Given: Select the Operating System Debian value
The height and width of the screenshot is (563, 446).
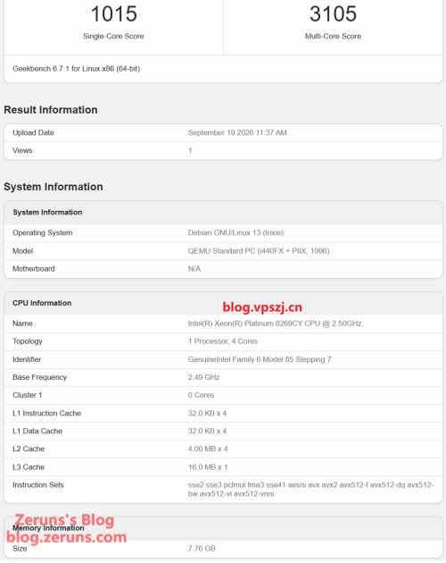Looking at the screenshot, I should pos(235,232).
